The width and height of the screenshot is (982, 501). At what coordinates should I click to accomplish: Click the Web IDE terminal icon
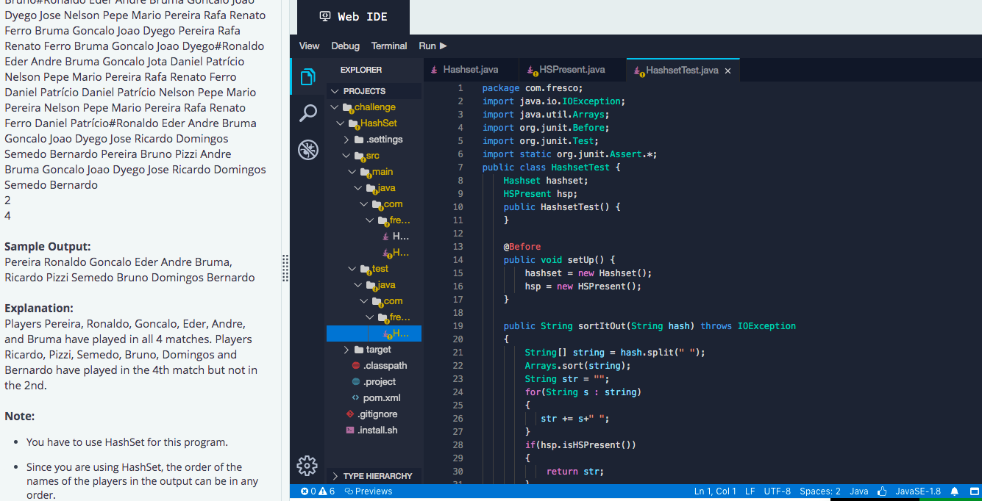pos(324,15)
